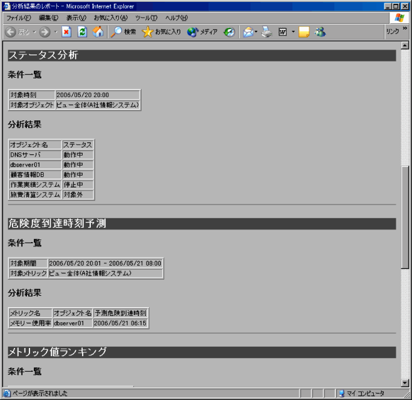The image size is (412, 400).
Task: Select the 旅費清算システム object cell
Action: [35, 195]
